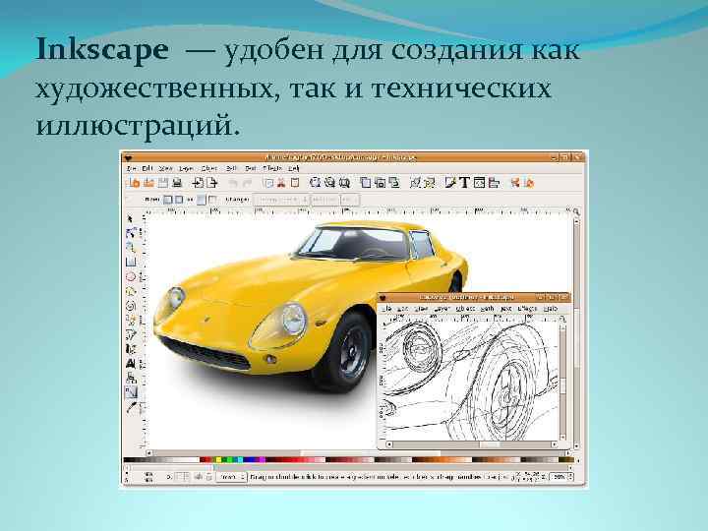The height and width of the screenshot is (531, 708).
Task: Click the zoom icon at ruler corner
Action: (576, 211)
